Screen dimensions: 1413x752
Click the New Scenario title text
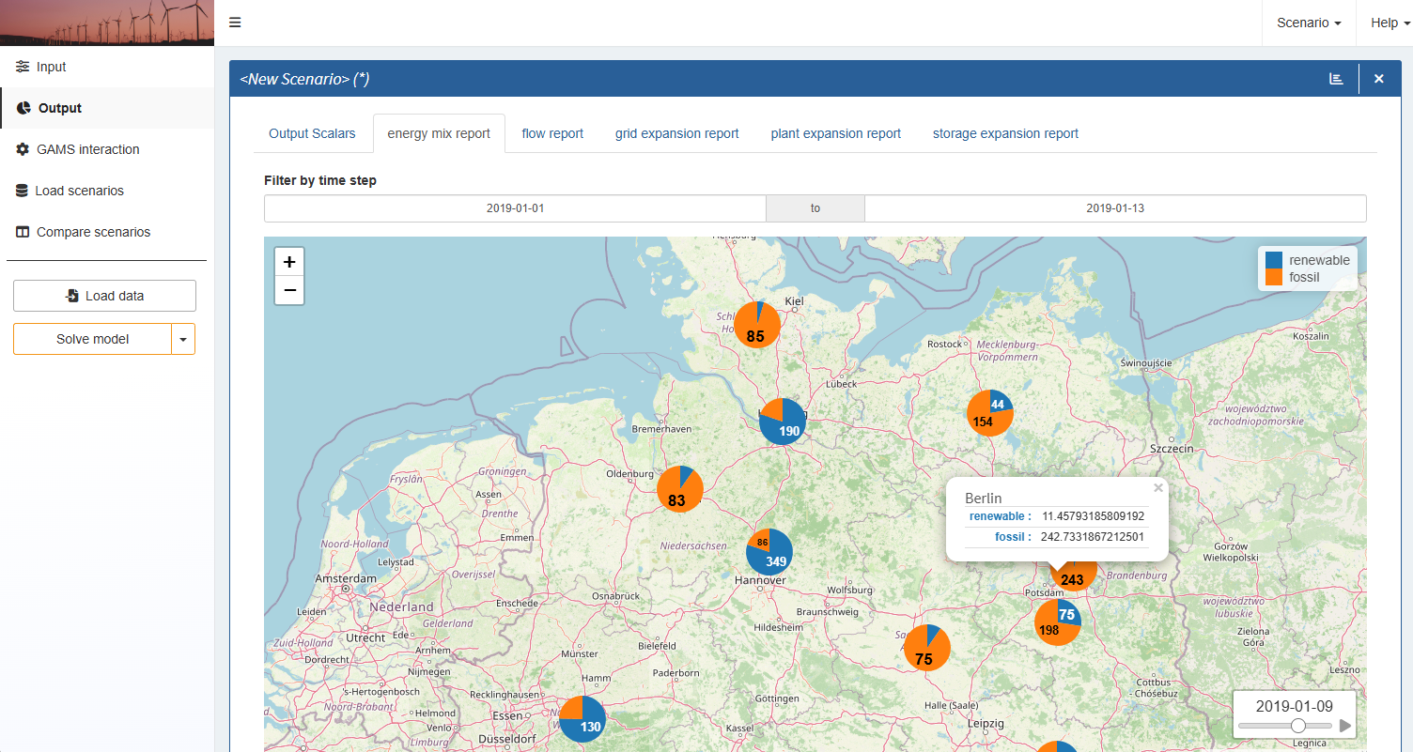coord(304,79)
